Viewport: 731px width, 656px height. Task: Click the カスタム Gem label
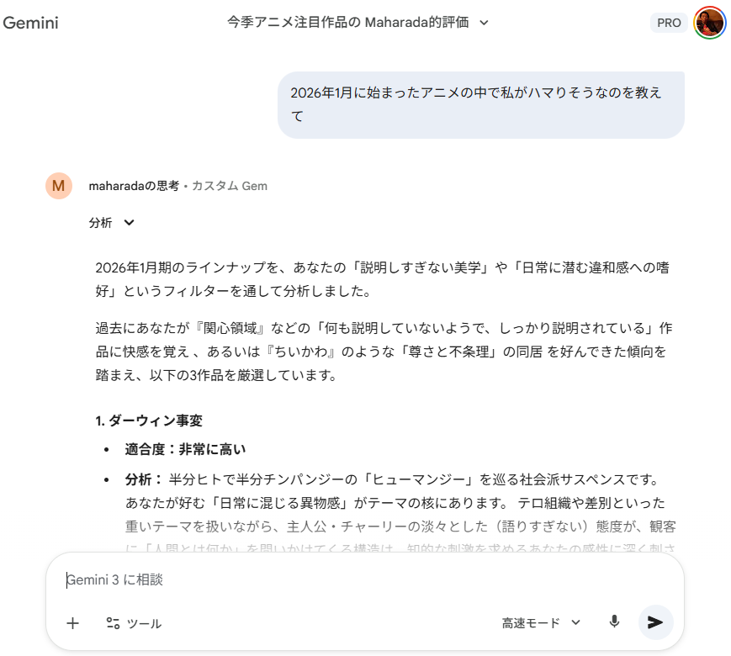pos(230,186)
